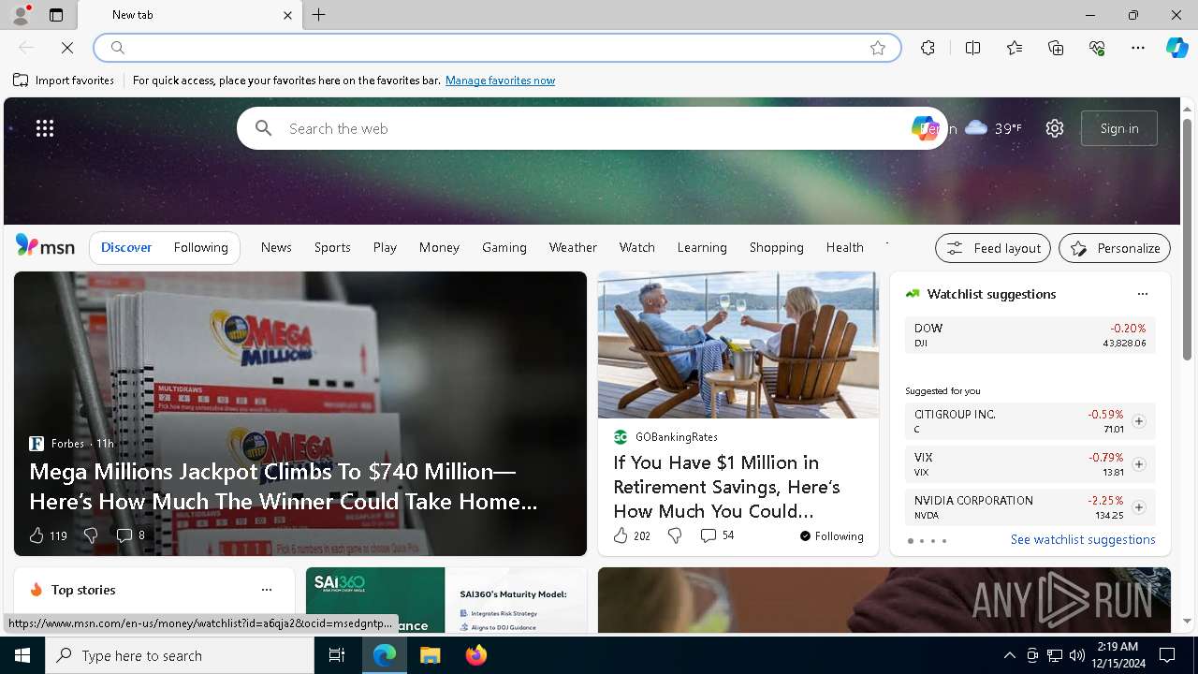Open the browser profile icon
1198x674 pixels.
pos(21,15)
